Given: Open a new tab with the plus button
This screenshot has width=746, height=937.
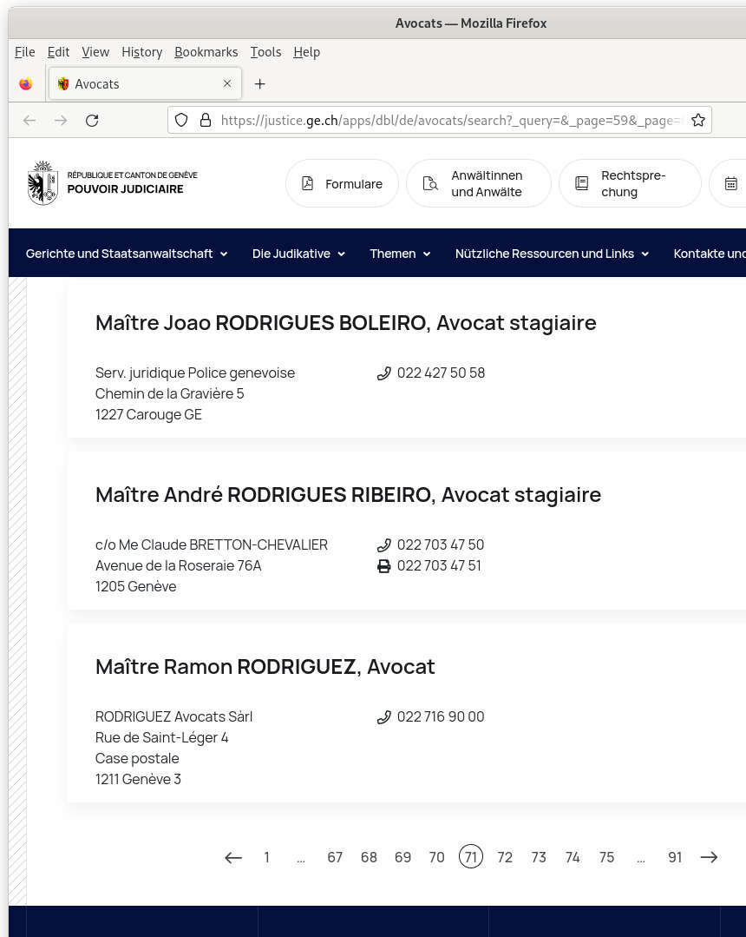Looking at the screenshot, I should click(x=259, y=83).
